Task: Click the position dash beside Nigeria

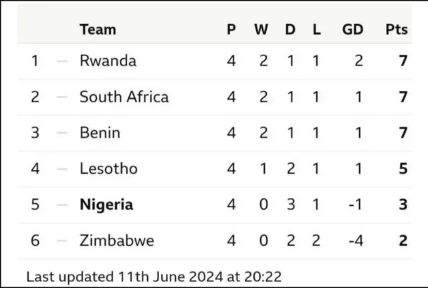Action: (x=62, y=204)
